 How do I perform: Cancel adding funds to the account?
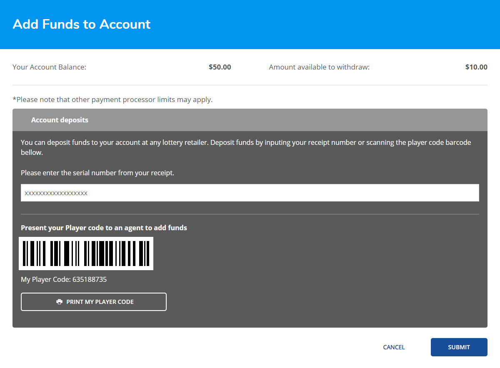tap(394, 347)
